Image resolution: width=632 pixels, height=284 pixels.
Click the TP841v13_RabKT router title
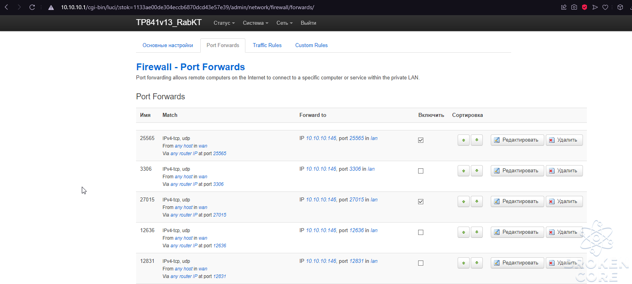tap(169, 23)
